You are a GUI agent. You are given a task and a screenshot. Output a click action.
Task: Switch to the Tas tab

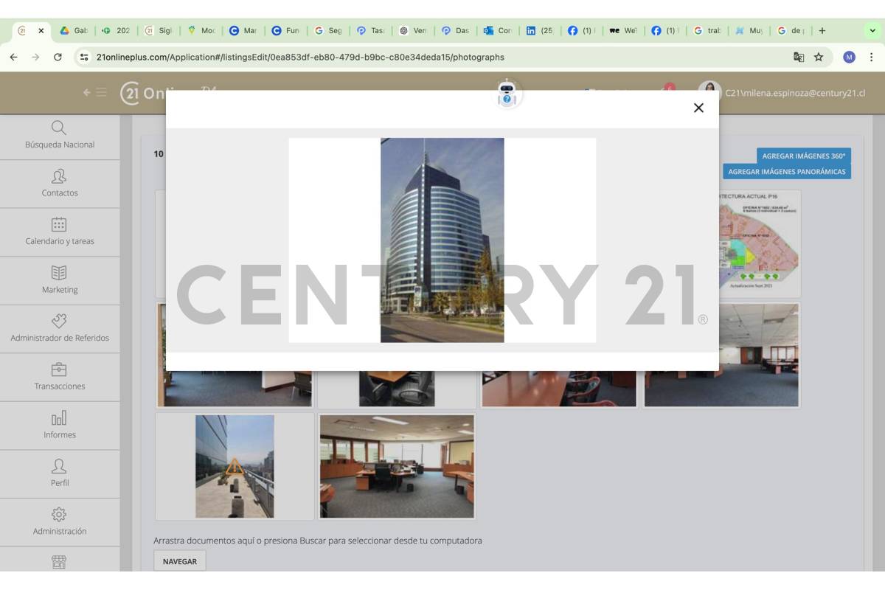[x=370, y=31]
